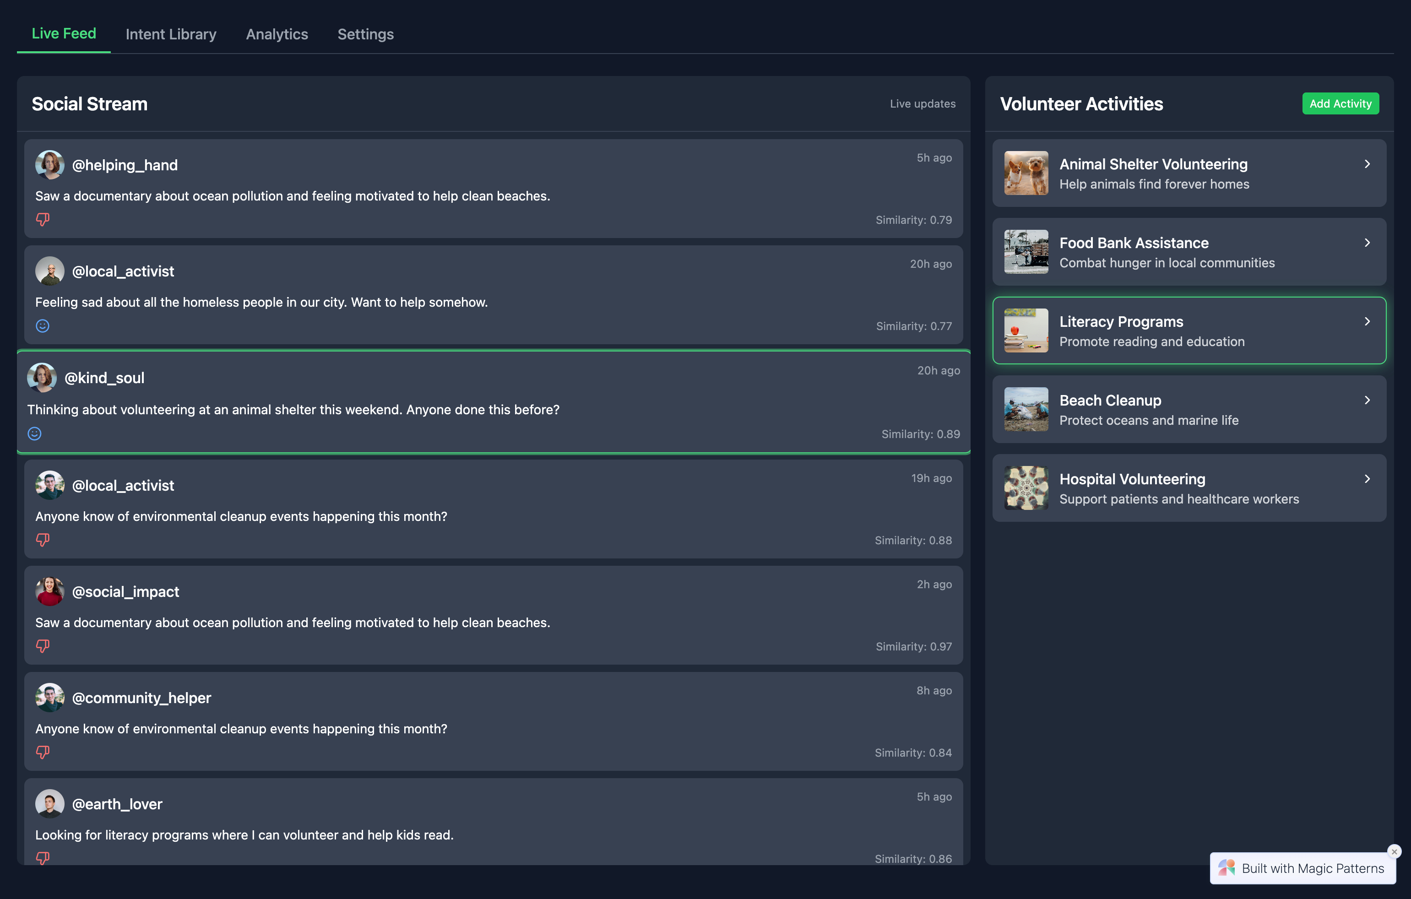Expand Animal Shelter Volunteering chevron

pyautogui.click(x=1367, y=164)
